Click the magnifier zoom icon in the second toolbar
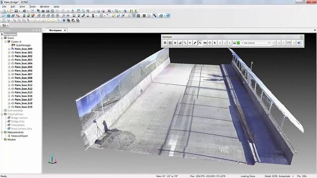The width and height of the screenshot is (317, 178). [x=63, y=16]
